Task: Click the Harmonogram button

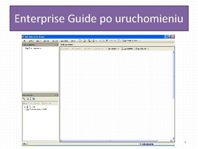Action: (99, 49)
